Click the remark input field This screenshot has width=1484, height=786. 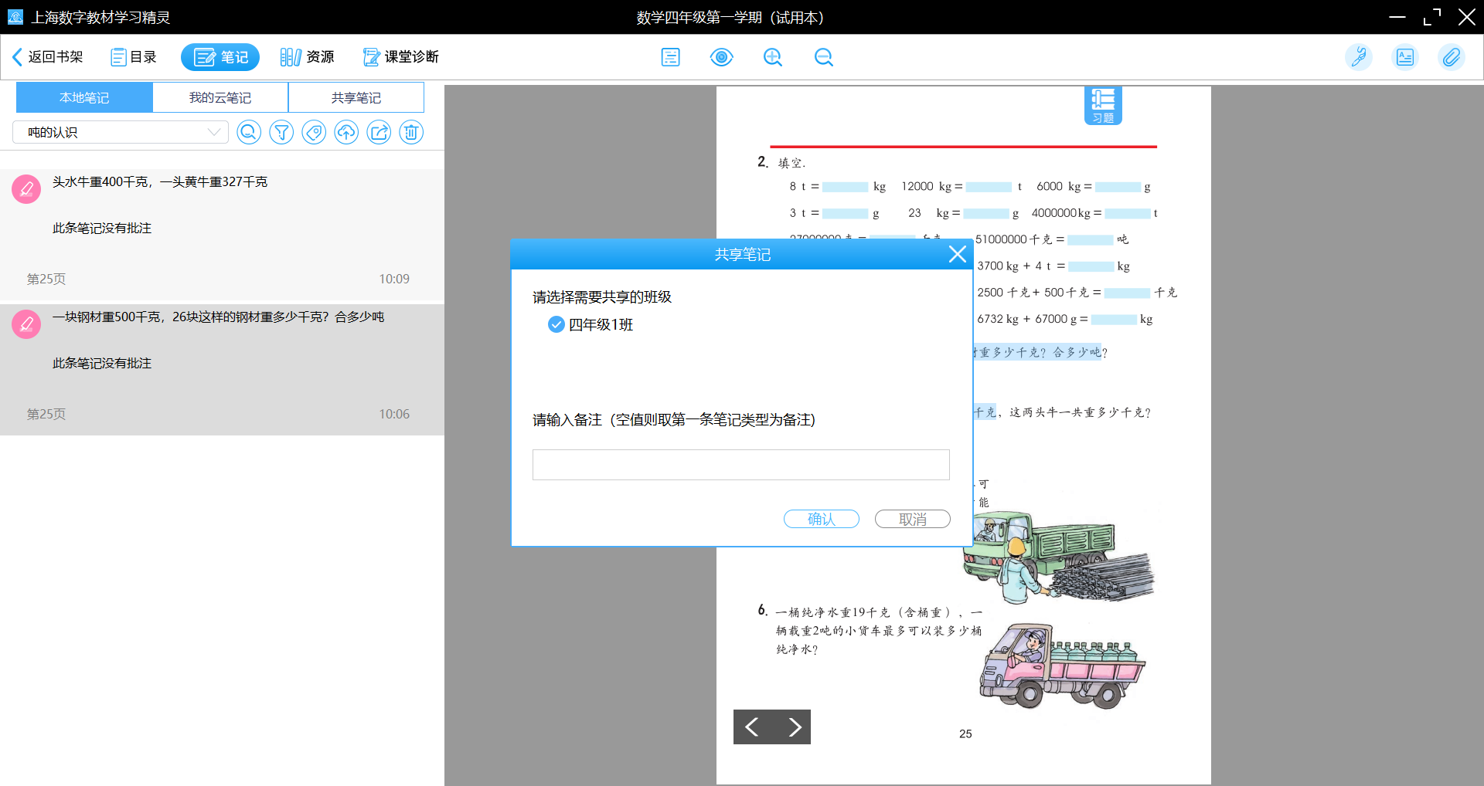pos(740,465)
